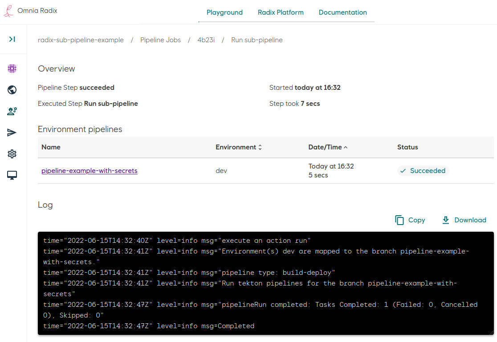Open the configuration icon in the sidebar
The height and width of the screenshot is (342, 497).
coord(12,111)
